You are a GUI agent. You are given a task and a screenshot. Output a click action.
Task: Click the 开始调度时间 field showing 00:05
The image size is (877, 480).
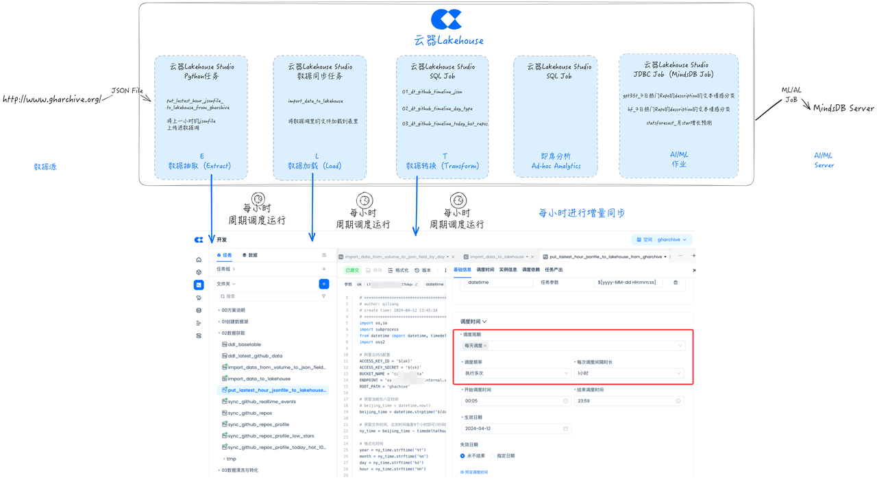[x=515, y=401]
